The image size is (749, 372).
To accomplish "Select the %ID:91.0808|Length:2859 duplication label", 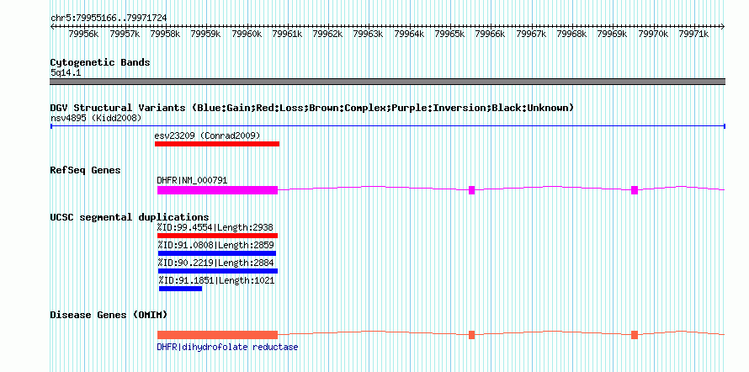I will click(215, 245).
